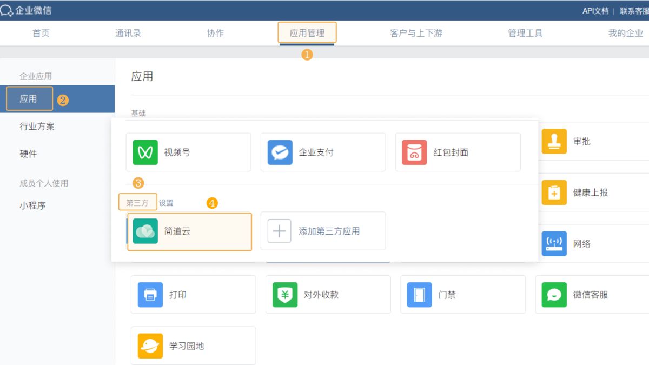Image resolution: width=649 pixels, height=365 pixels.
Task: Click the 第三方 section label
Action: (137, 203)
